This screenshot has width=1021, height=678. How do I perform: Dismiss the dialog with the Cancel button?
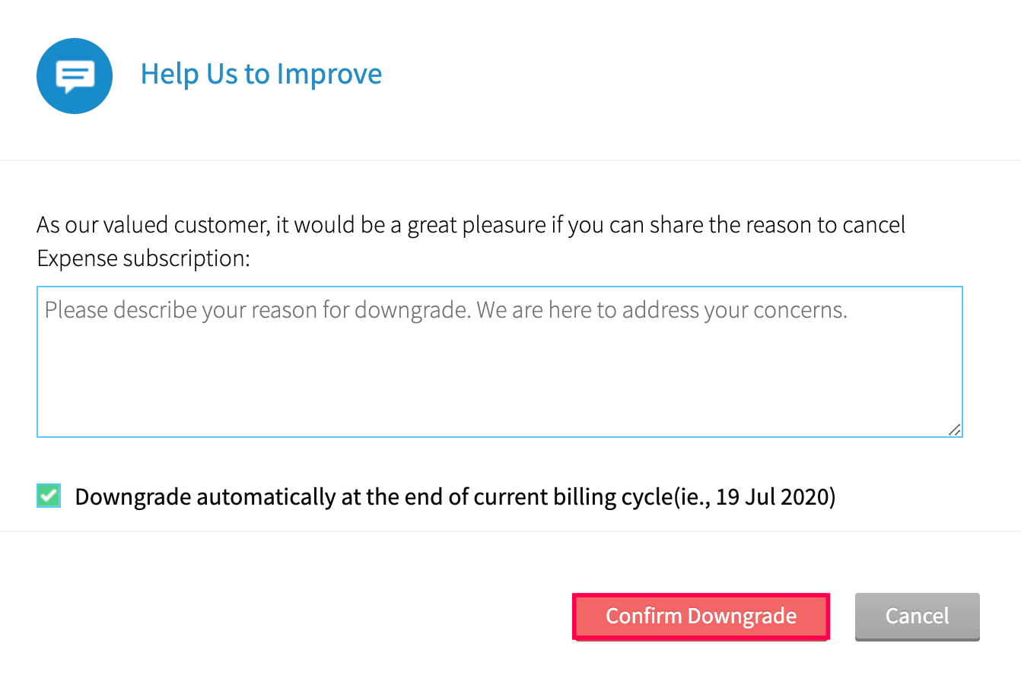(x=917, y=616)
